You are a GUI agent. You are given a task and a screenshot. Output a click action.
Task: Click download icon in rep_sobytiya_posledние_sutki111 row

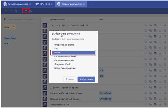tap(160, 25)
